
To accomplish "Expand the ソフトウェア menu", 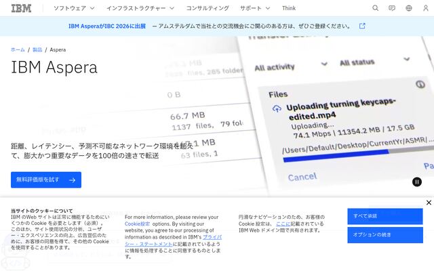I will coord(74,8).
